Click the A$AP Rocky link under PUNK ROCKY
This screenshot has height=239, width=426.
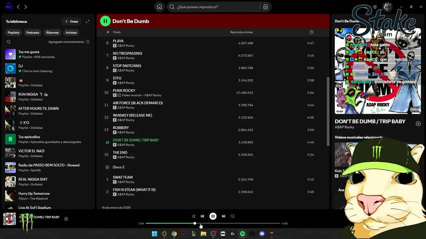click(153, 95)
